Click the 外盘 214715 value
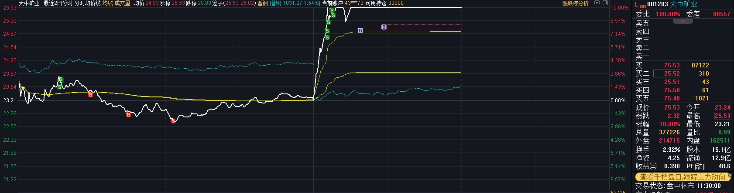 (669, 140)
